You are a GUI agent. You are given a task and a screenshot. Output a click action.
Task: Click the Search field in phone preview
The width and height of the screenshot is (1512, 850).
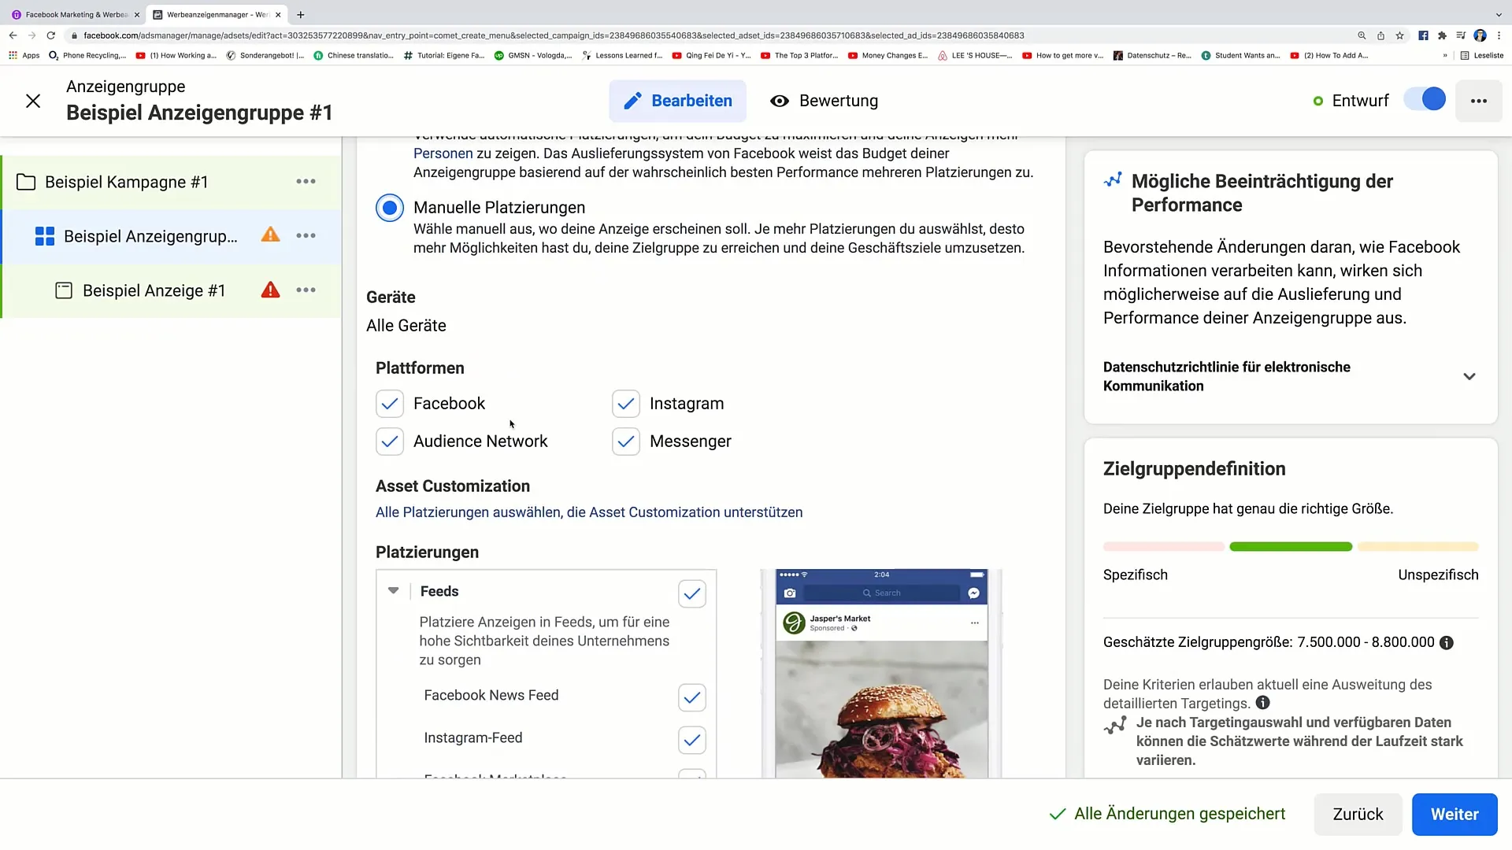coord(881,593)
